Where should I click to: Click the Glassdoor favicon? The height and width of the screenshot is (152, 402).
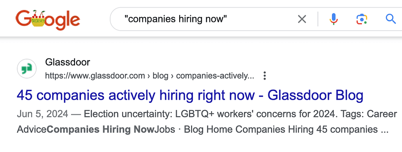click(27, 69)
